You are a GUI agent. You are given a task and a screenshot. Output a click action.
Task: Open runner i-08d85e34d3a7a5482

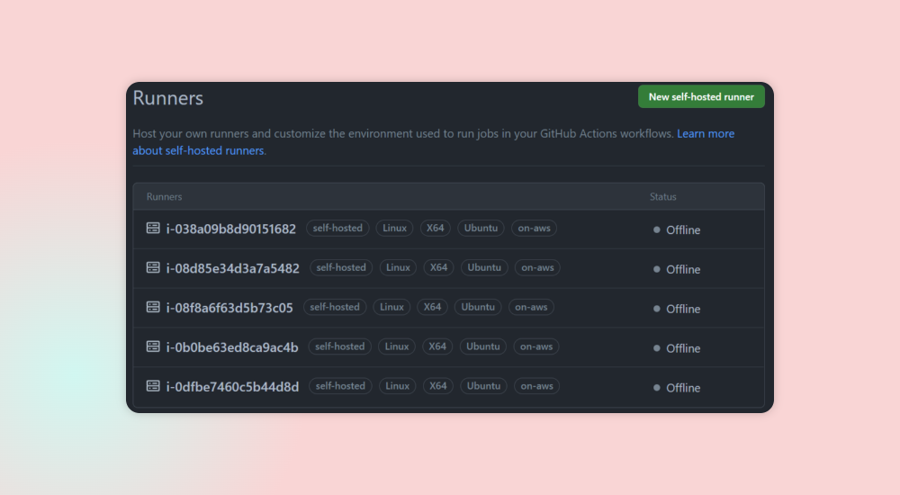[x=232, y=268]
